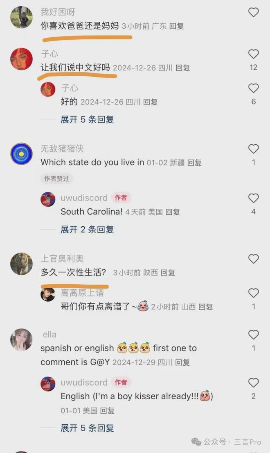Like 子心's comment with 12 likes
This screenshot has height=453, width=270.
pos(253,54)
